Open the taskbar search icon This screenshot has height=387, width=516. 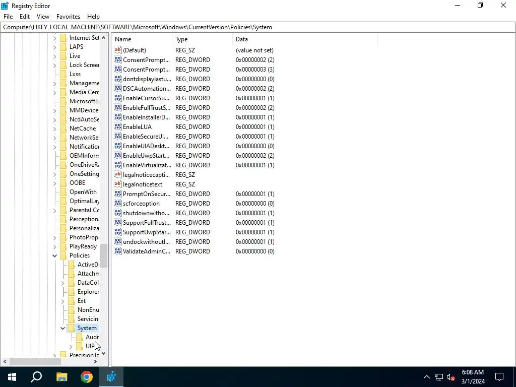coord(36,377)
